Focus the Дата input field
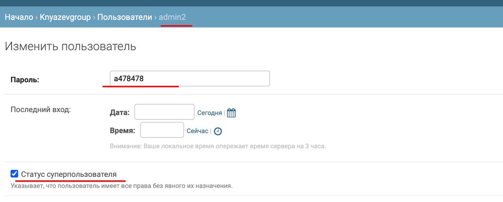 coord(164,112)
